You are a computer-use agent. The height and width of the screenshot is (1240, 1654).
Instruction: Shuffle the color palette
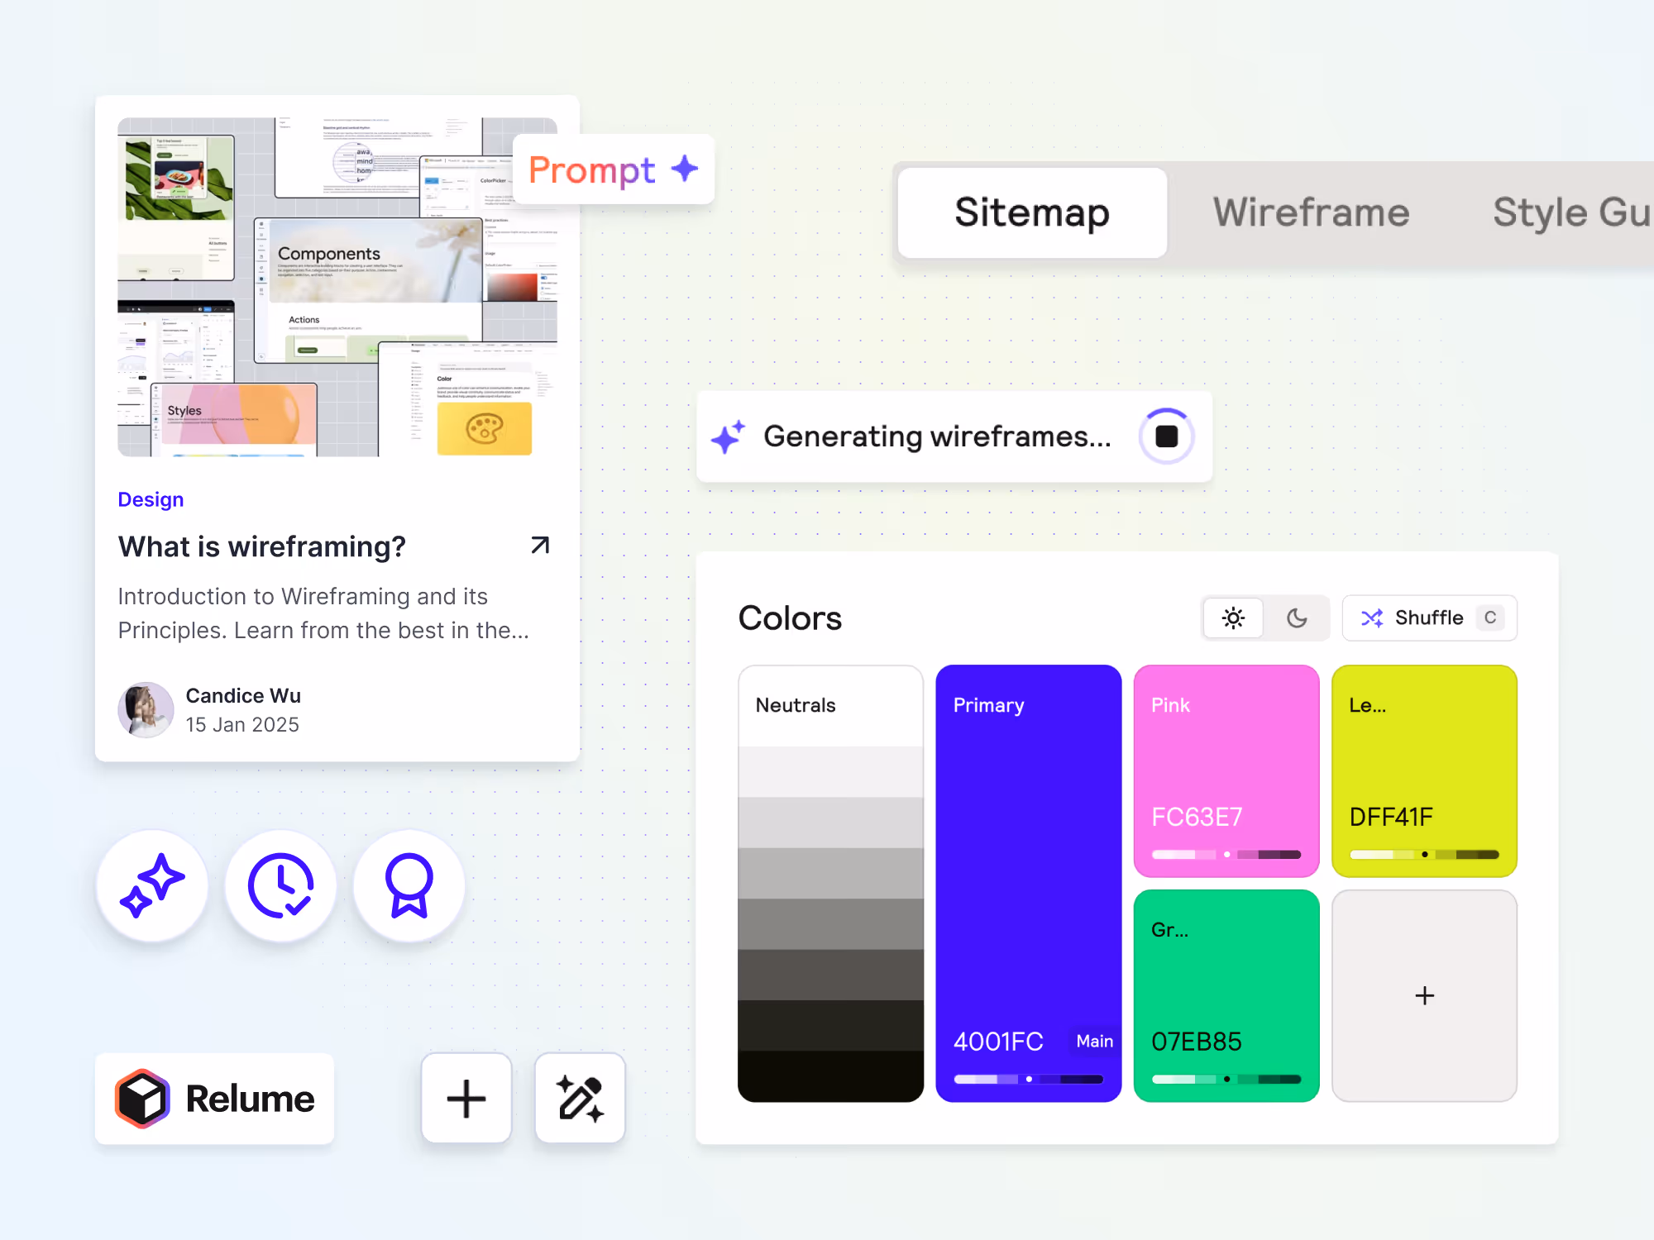point(1427,618)
